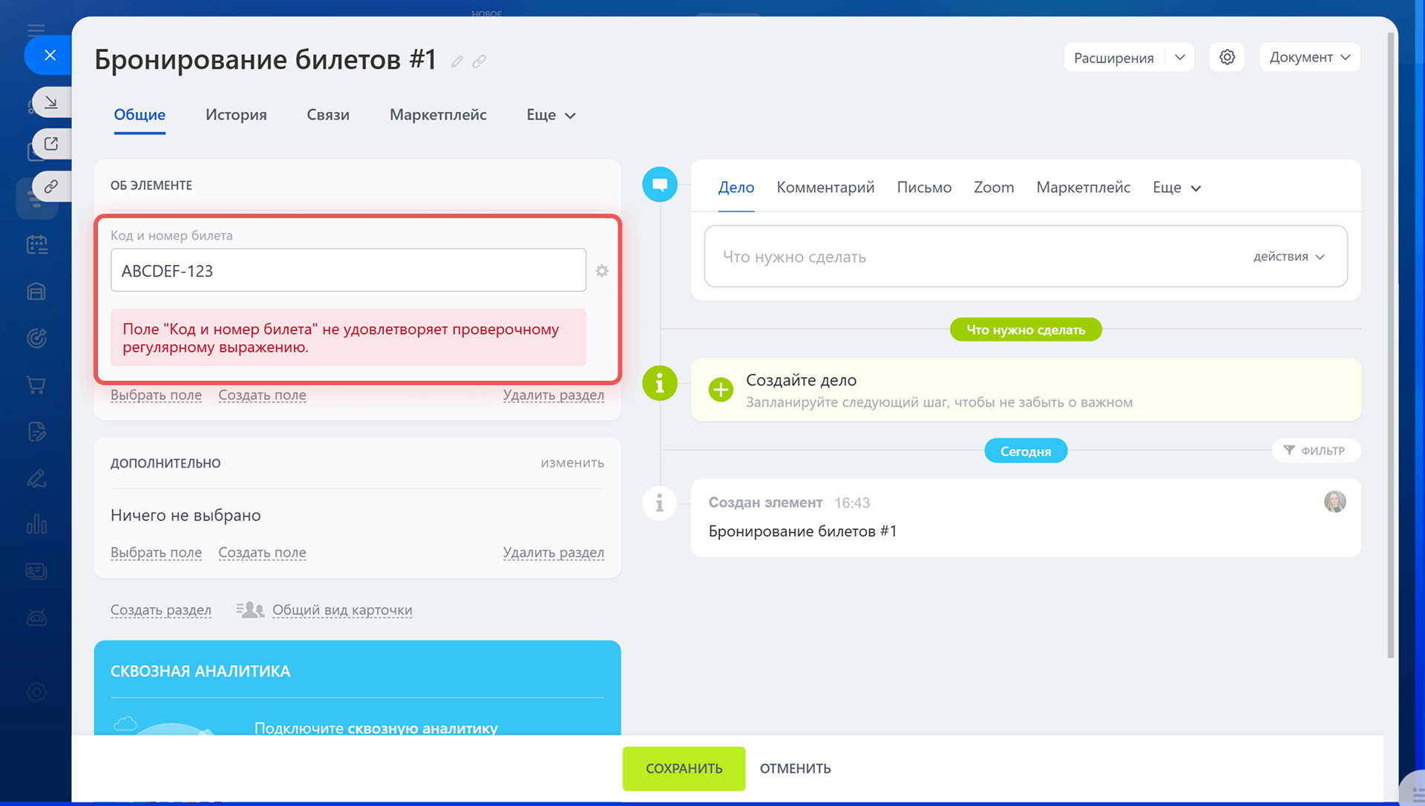
Task: Expand the Расширения dropdown
Action: [1180, 57]
